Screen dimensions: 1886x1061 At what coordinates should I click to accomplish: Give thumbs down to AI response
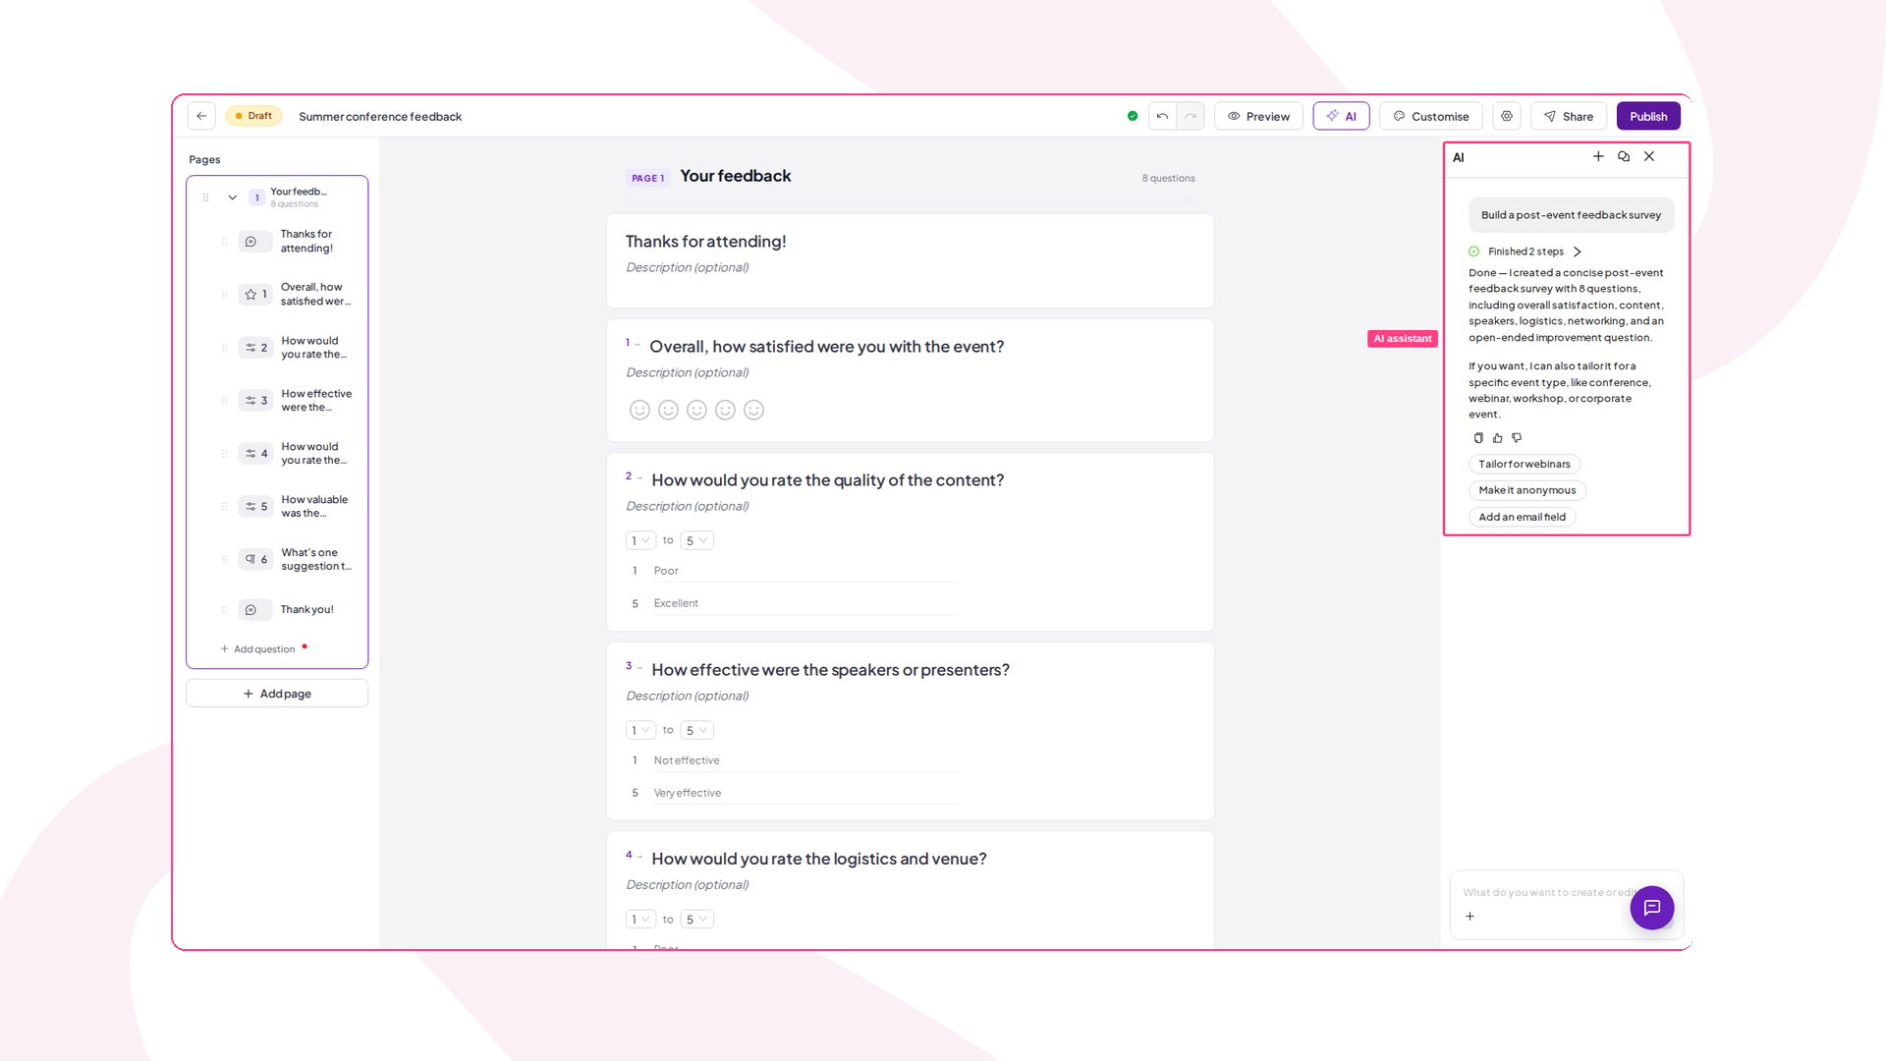[x=1517, y=438]
